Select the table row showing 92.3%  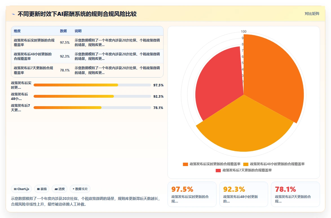click(87, 56)
